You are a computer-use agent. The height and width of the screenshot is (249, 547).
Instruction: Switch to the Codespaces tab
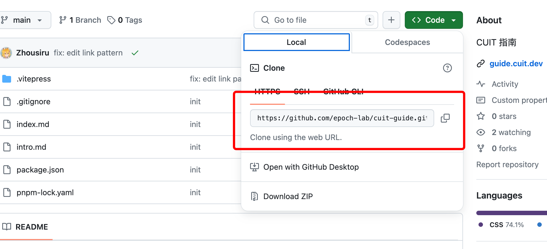407,42
